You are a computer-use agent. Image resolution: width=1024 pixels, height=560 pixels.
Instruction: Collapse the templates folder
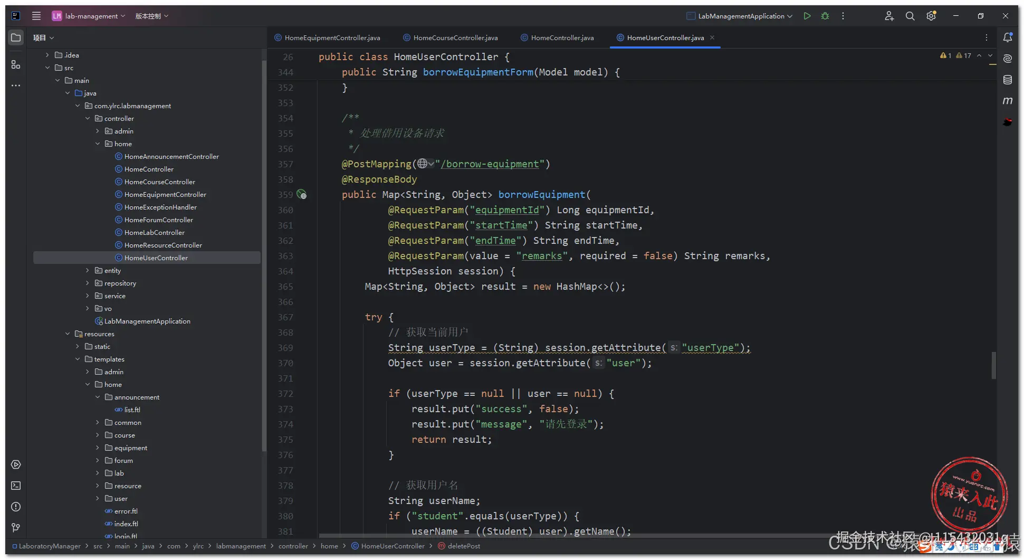tap(78, 359)
